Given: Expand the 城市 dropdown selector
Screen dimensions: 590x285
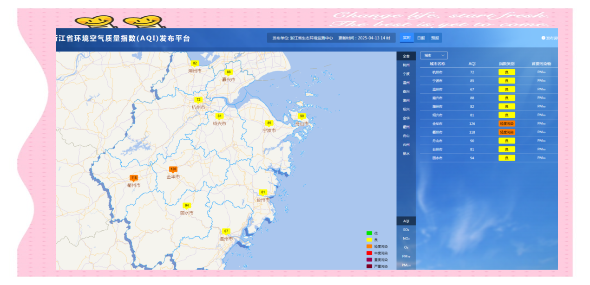Looking at the screenshot, I should (433, 55).
